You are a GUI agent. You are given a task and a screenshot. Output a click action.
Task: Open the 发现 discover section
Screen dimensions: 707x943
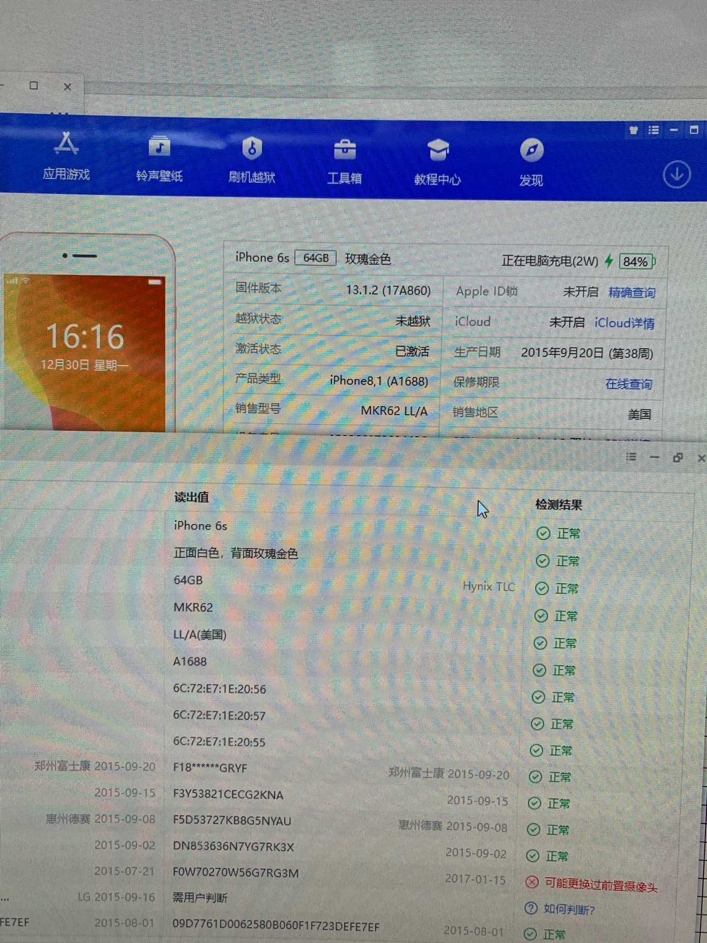531,163
